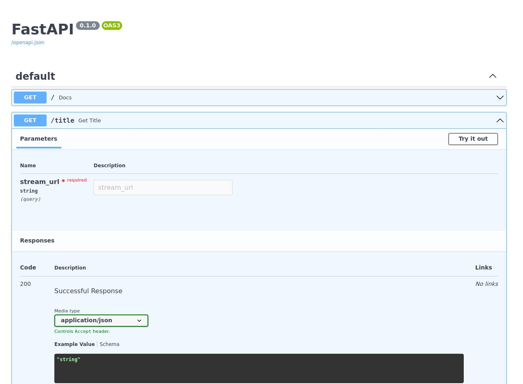
Task: Switch to the Schema tab
Action: (x=110, y=344)
